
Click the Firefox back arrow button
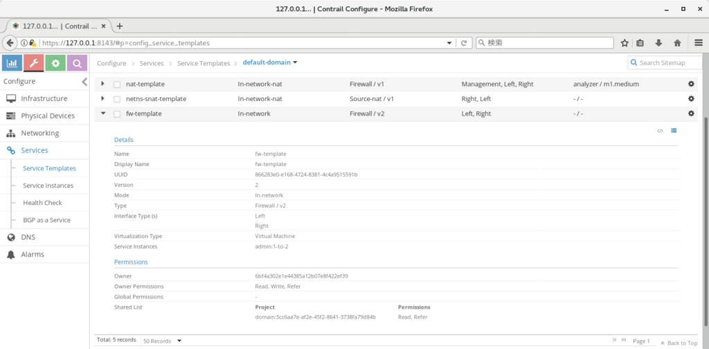pos(10,43)
